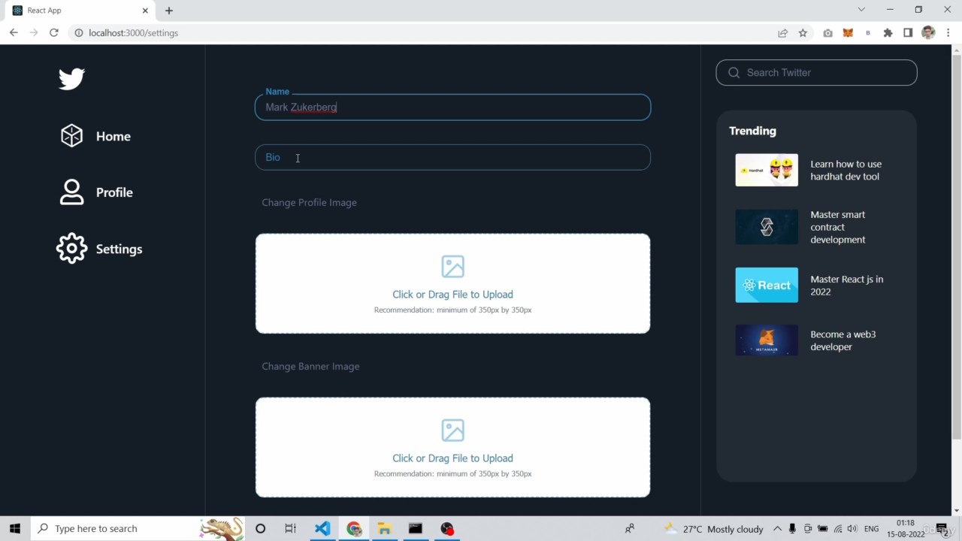962x541 pixels.
Task: Click the 'Change Banner Image' label
Action: pyautogui.click(x=310, y=367)
